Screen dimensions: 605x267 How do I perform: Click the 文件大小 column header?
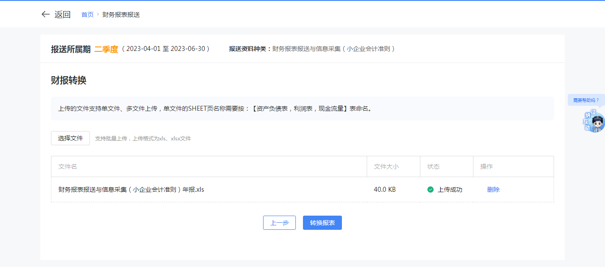point(386,166)
